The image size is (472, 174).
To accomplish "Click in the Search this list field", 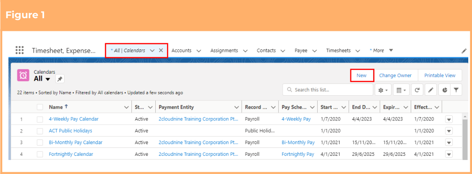I will pyautogui.click(x=328, y=90).
